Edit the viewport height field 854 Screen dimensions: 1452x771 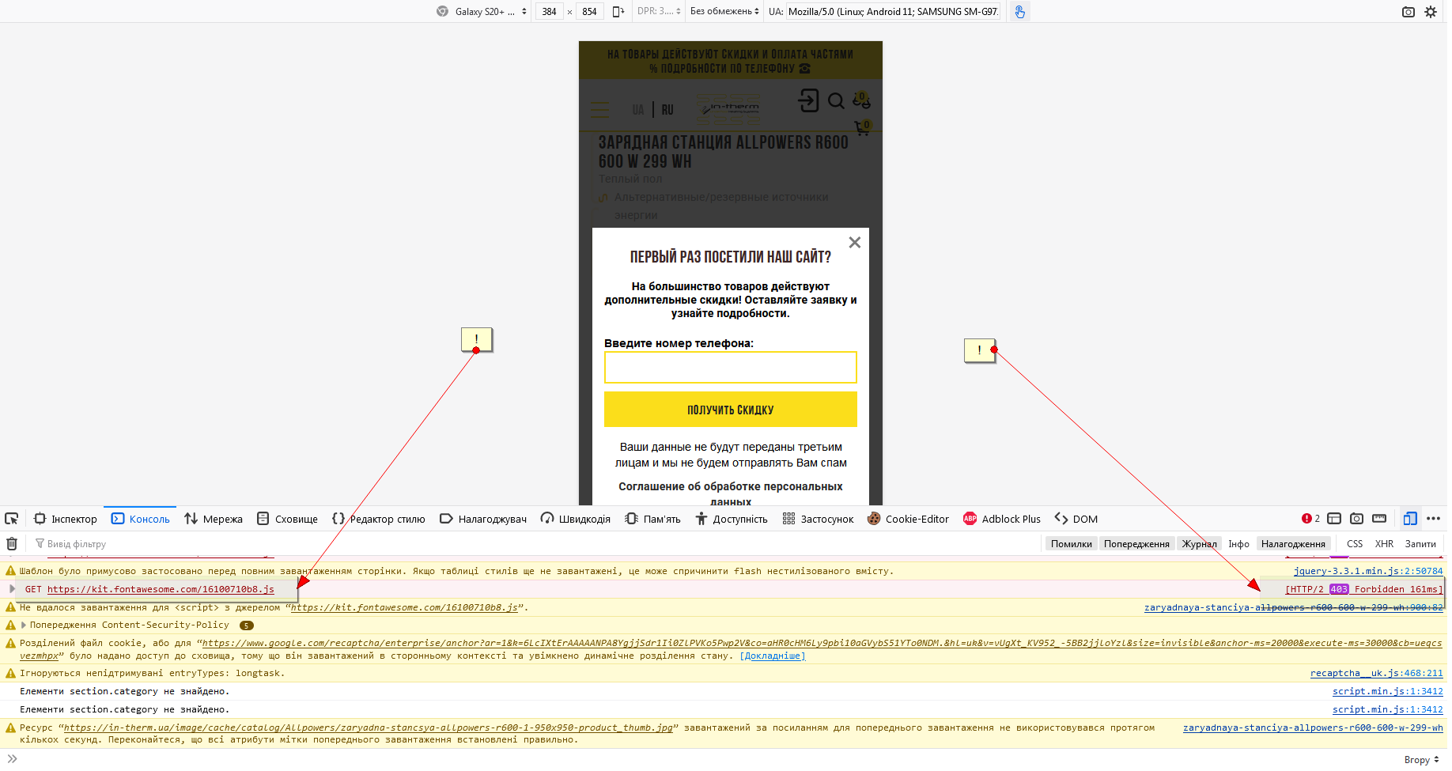tap(590, 11)
